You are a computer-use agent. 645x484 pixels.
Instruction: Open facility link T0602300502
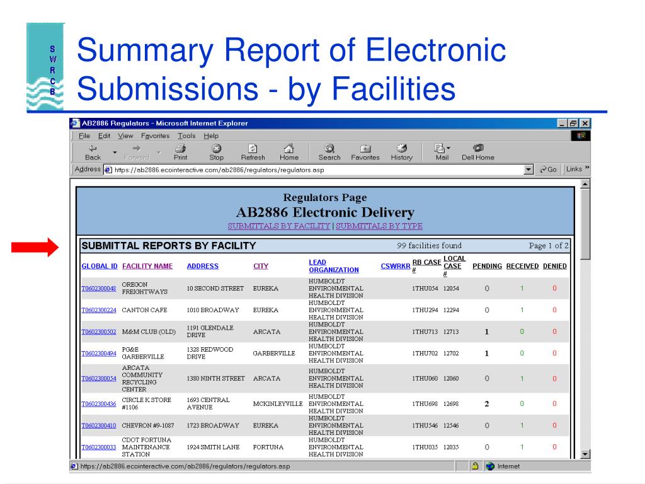tap(99, 331)
